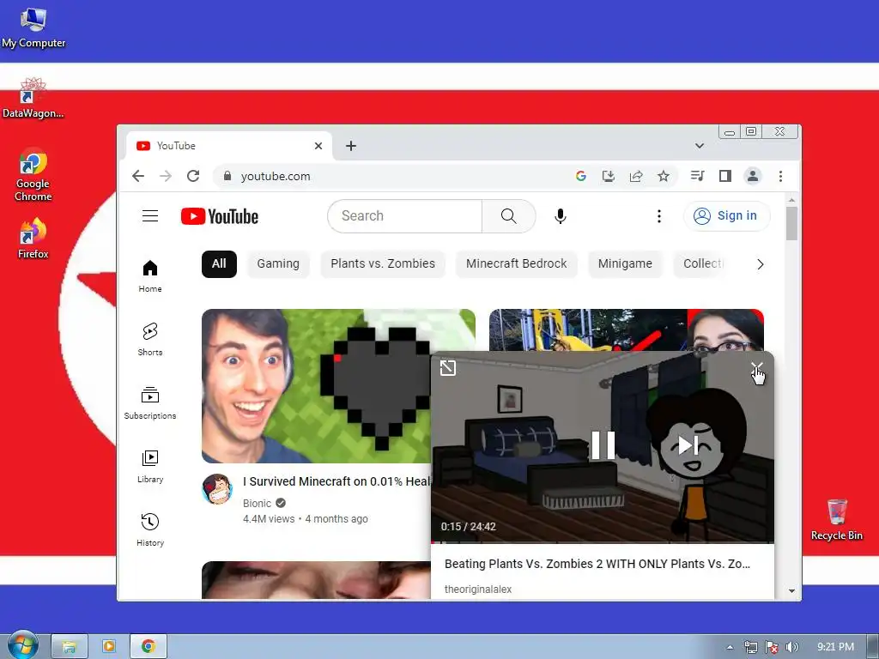This screenshot has height=659, width=879.
Task: Open the tab search dropdown arrow
Action: click(699, 146)
